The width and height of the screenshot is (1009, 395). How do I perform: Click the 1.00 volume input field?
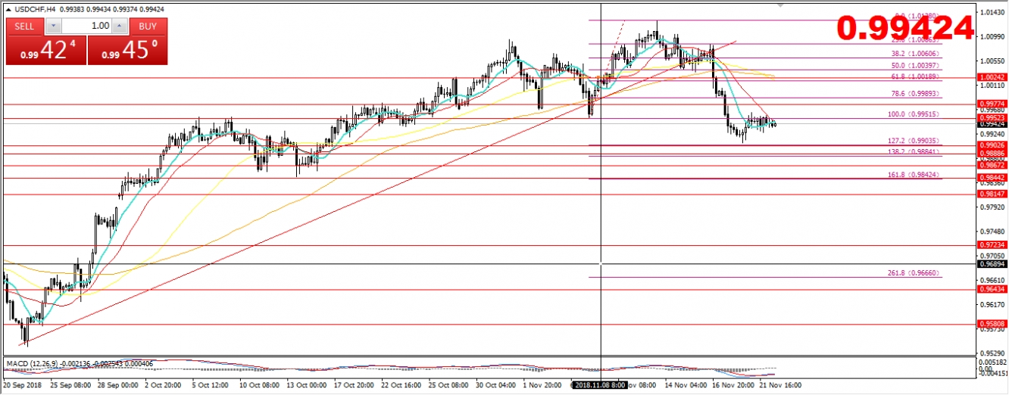(86, 26)
